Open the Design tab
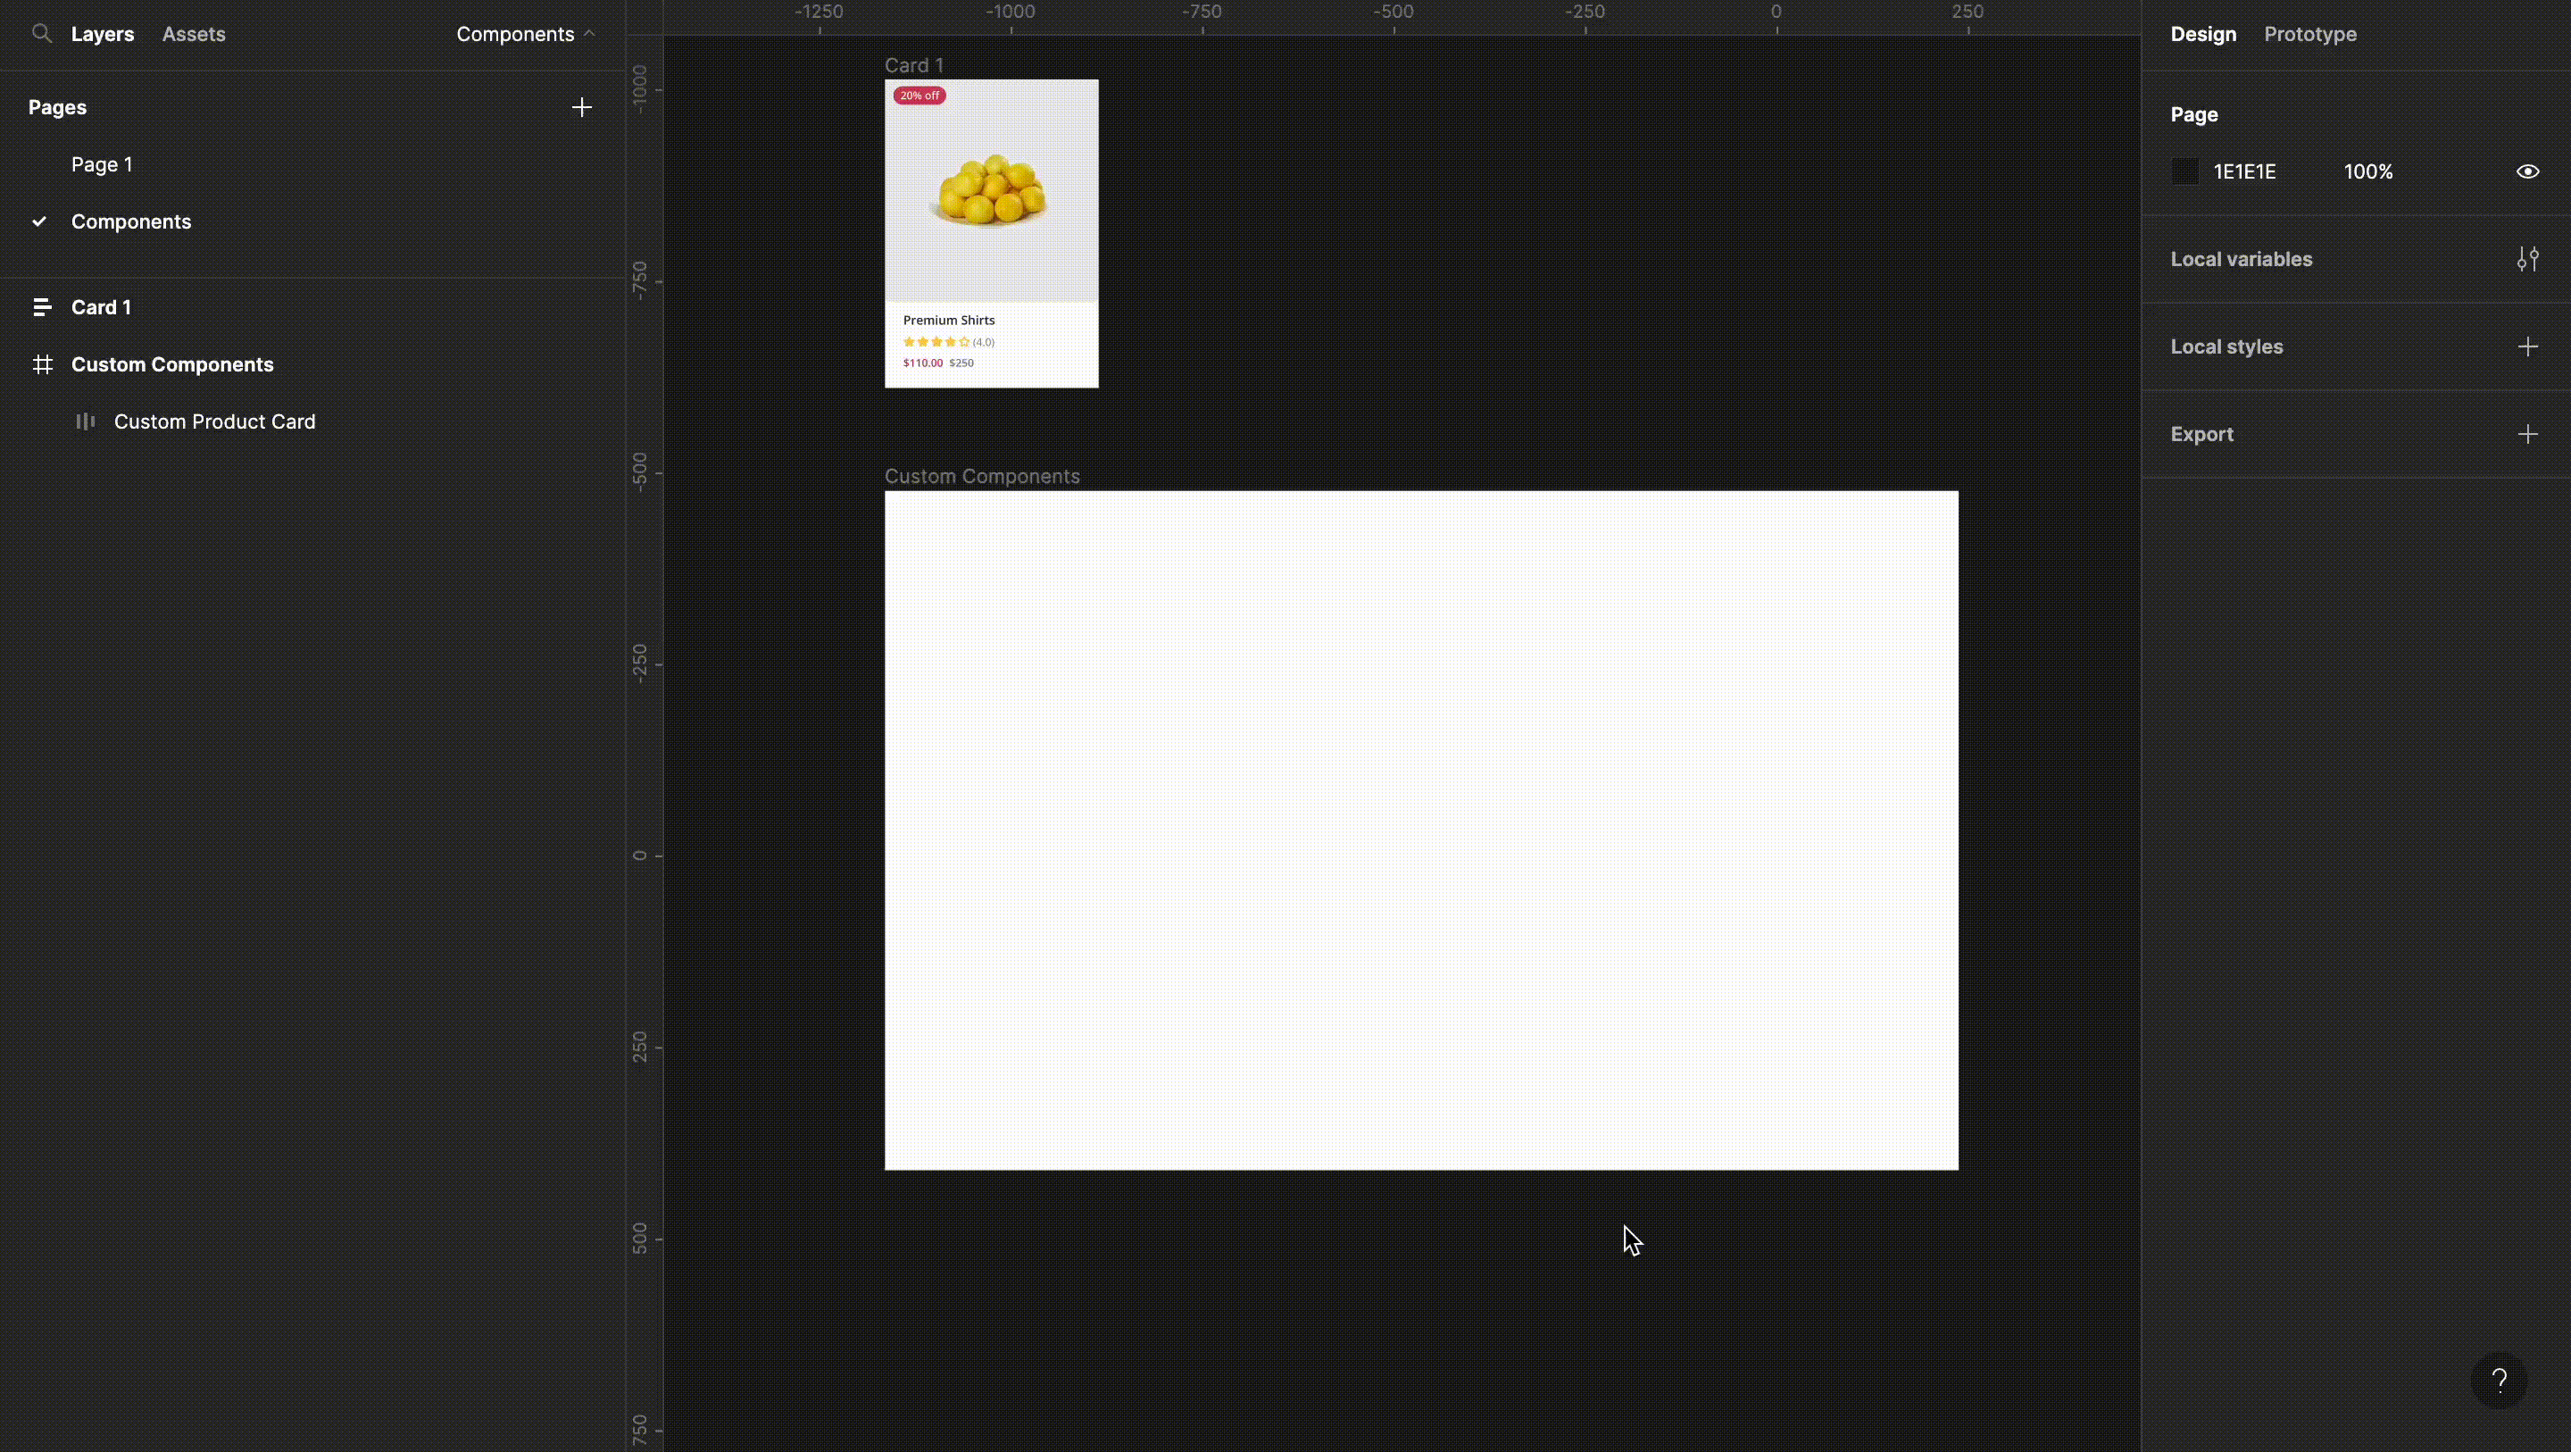This screenshot has height=1452, width=2571. (2202, 34)
